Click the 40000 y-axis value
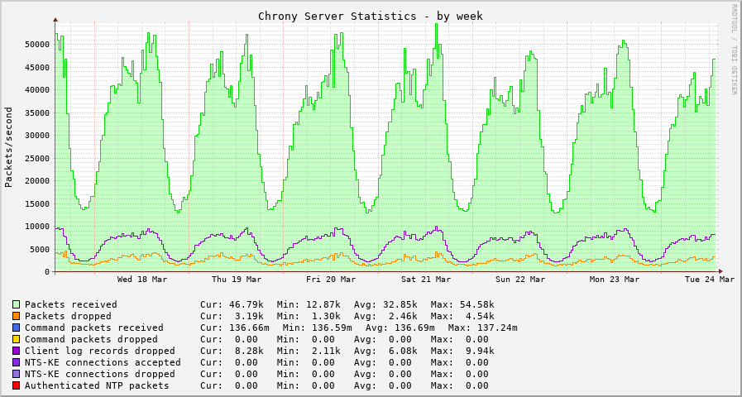Screen dimensions: 742x397 (37, 90)
